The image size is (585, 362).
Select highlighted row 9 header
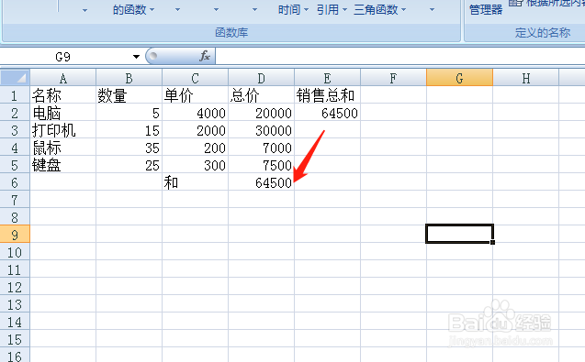click(15, 235)
